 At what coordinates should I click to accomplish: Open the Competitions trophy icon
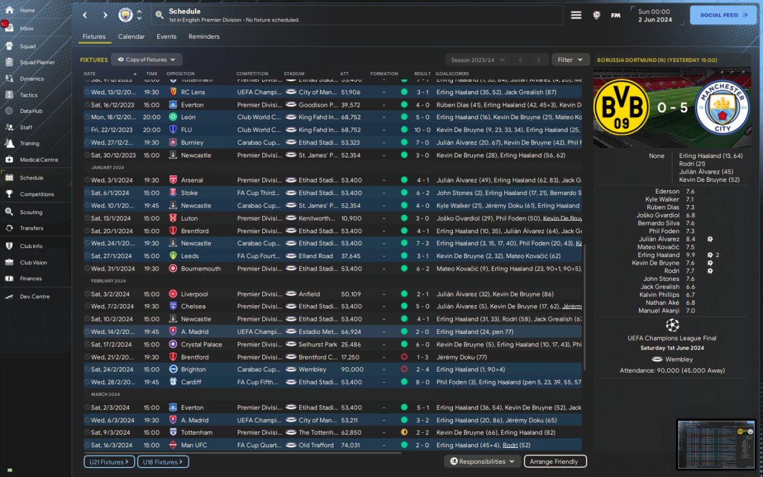pos(9,194)
